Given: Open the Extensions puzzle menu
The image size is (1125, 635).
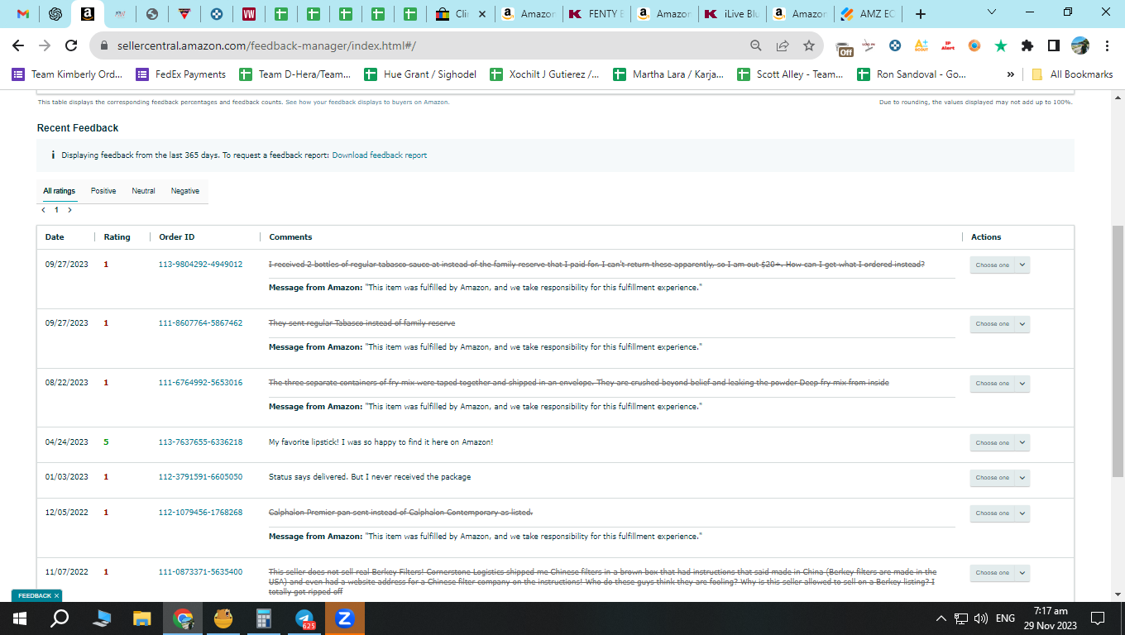Looking at the screenshot, I should pos(1027,45).
